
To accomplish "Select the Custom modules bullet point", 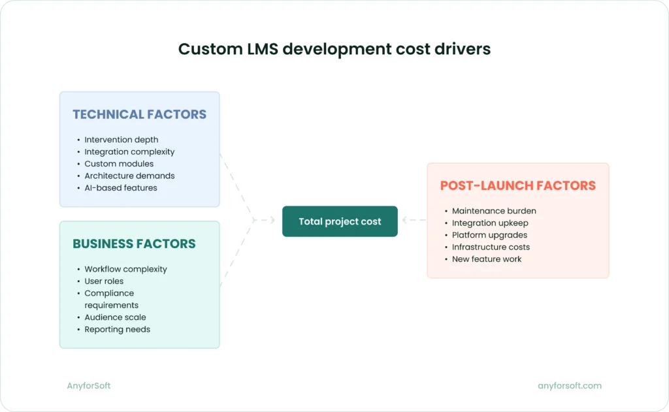I will pos(118,163).
